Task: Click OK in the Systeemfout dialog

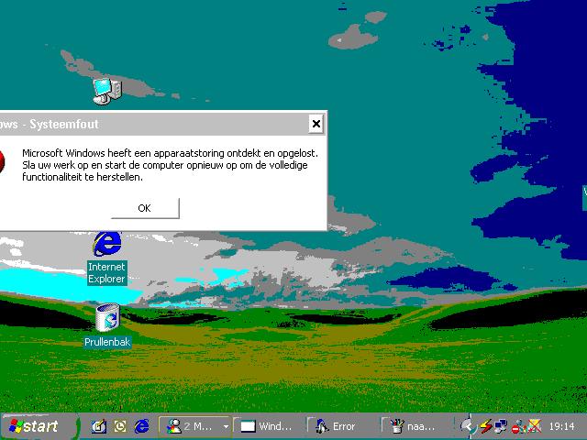Action: click(x=145, y=208)
